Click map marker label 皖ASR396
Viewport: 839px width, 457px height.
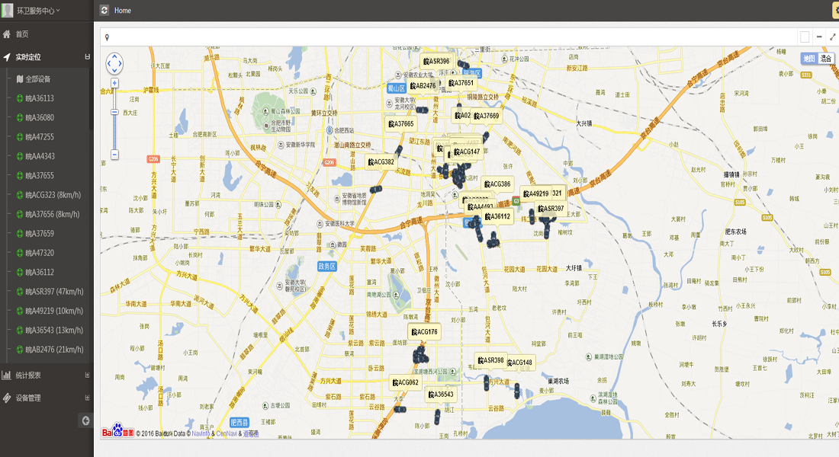coord(436,61)
